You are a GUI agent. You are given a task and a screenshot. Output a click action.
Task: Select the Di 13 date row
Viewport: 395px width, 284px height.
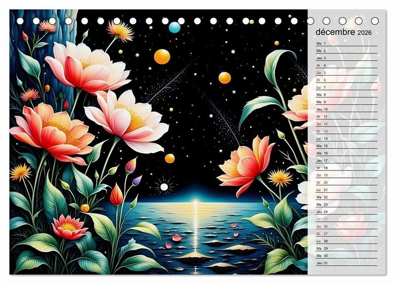347,131
